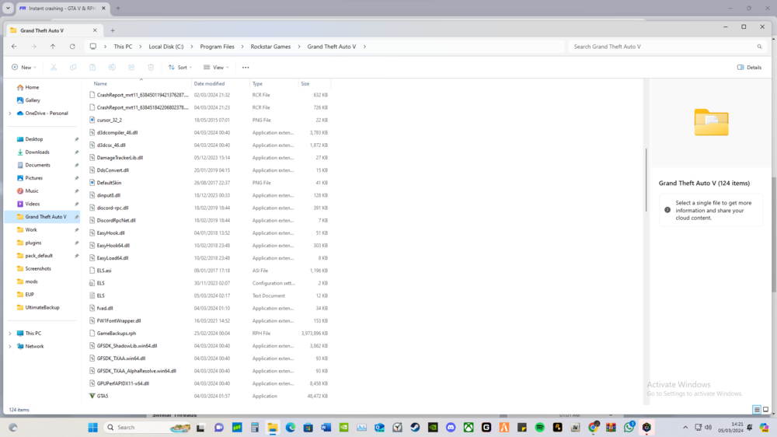Click the Cut scissors icon in toolbar
This screenshot has width=777, height=437.
[x=54, y=68]
